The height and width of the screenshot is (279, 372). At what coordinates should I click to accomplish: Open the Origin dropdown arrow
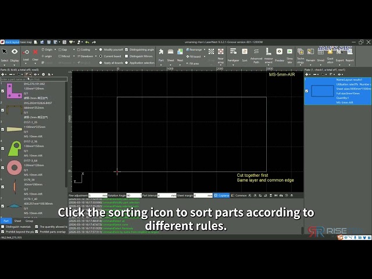[55, 49]
